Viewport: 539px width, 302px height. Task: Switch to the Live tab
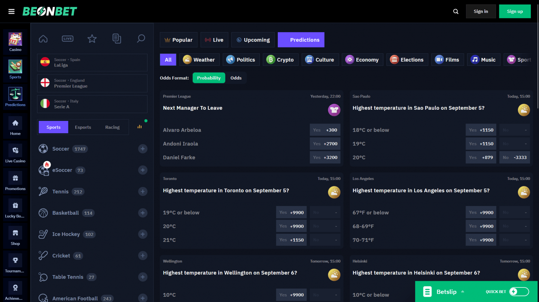coord(214,40)
